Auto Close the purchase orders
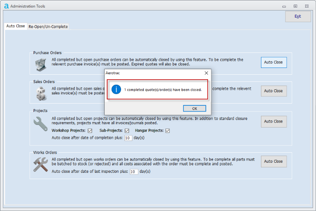Viewport: 316px width, 211px height. point(274,63)
